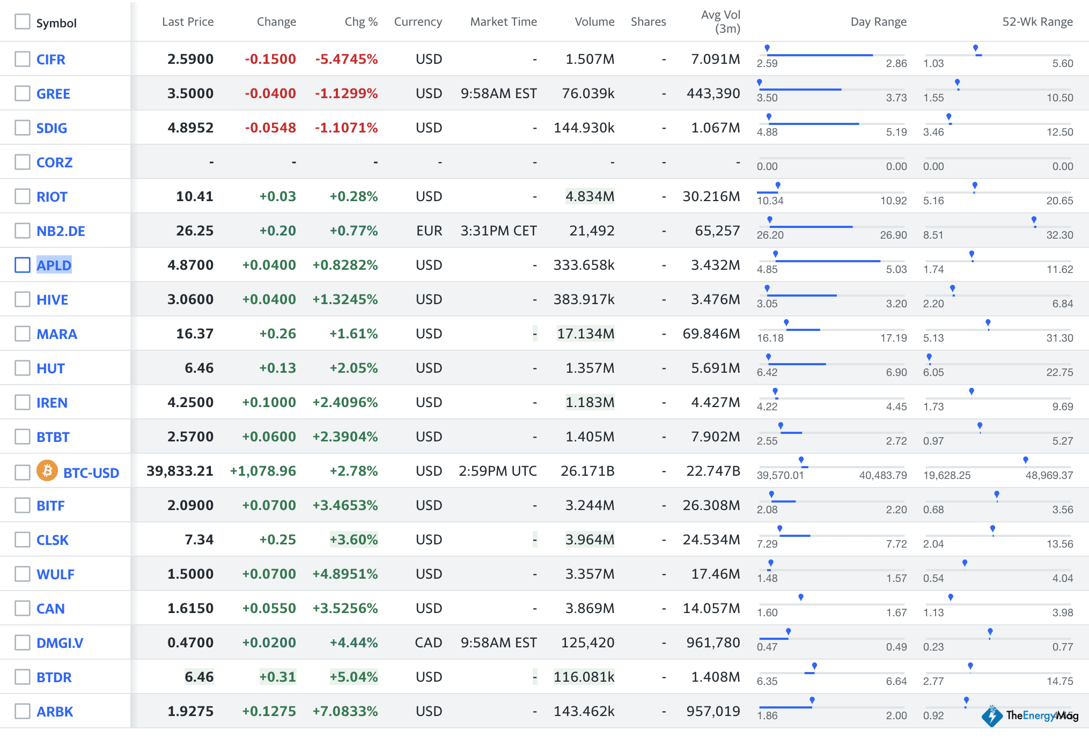
Task: Select the ARBK row checkbox
Action: coord(23,711)
